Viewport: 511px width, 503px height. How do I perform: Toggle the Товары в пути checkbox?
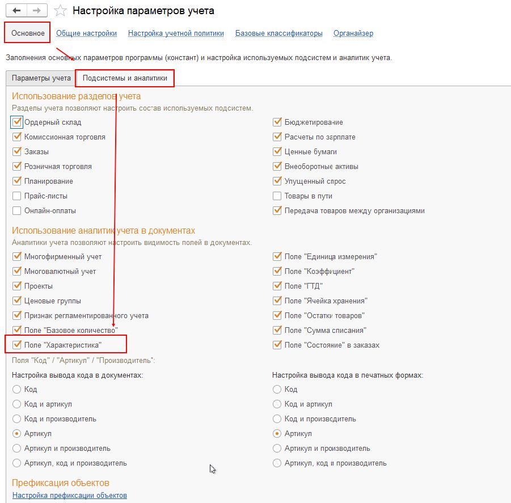point(277,196)
